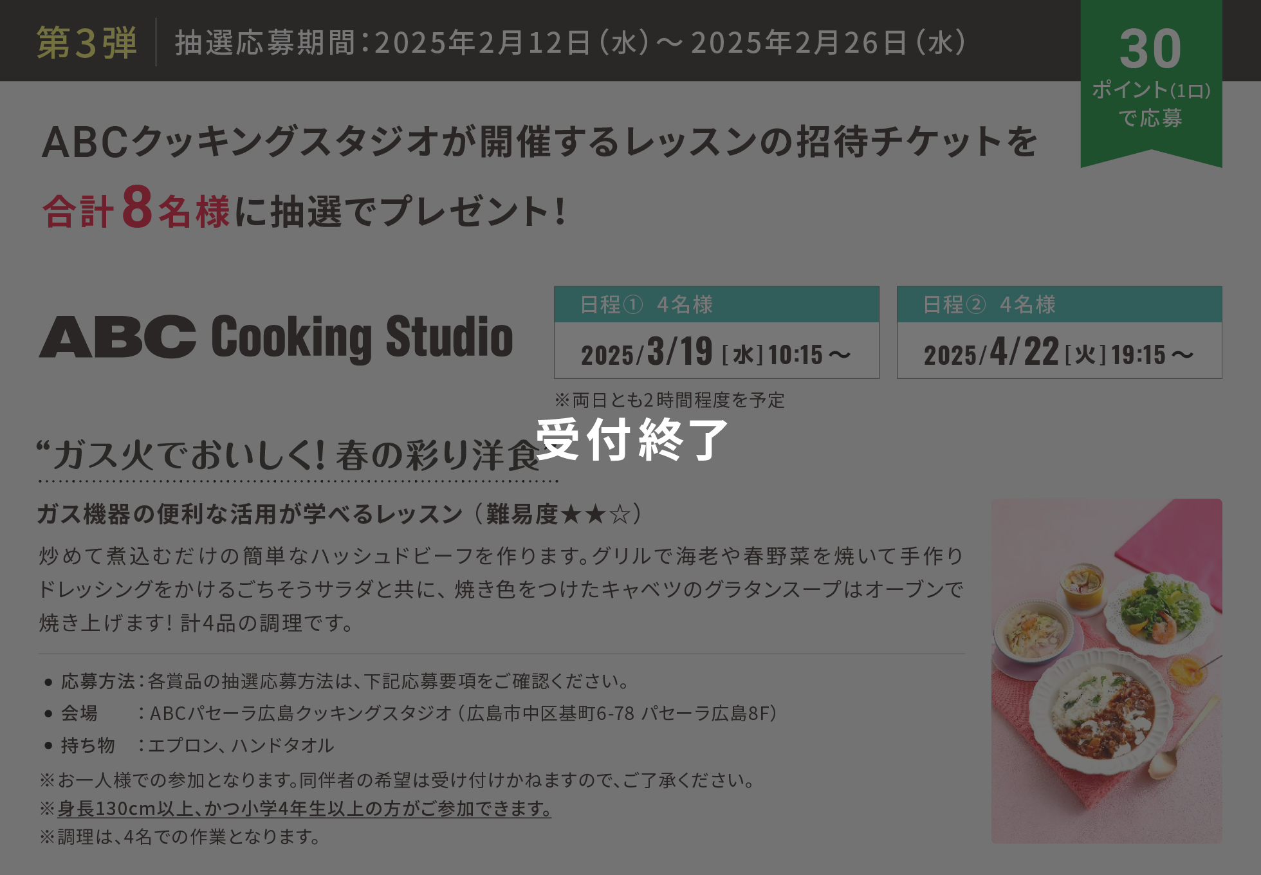Click the ABC Cooking Studio logo

(277, 336)
